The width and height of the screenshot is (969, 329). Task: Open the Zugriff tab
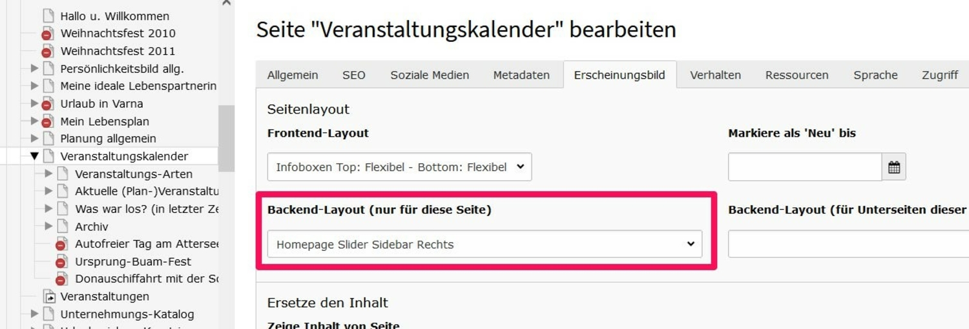coord(939,75)
